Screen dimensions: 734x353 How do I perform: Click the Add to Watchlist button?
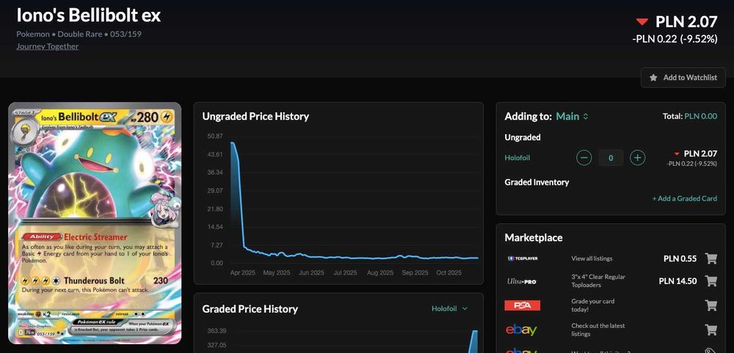pyautogui.click(x=683, y=78)
